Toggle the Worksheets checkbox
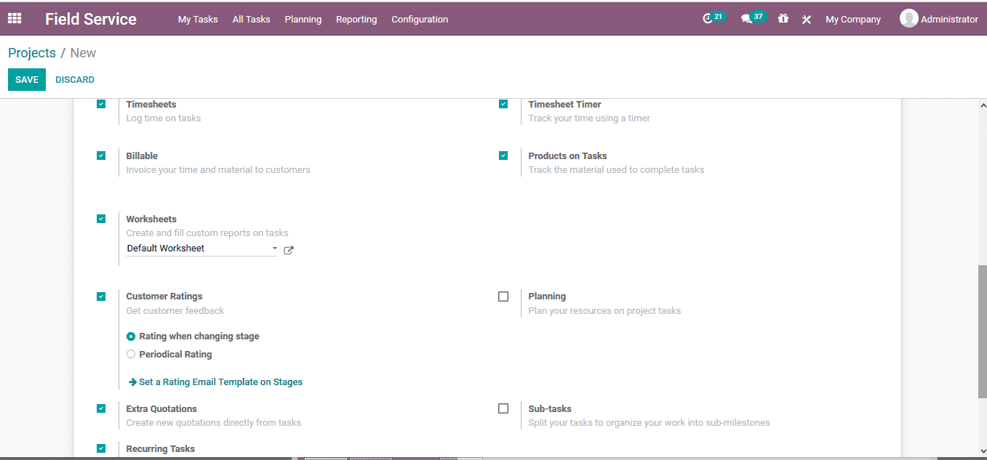The height and width of the screenshot is (460, 987). pos(101,219)
